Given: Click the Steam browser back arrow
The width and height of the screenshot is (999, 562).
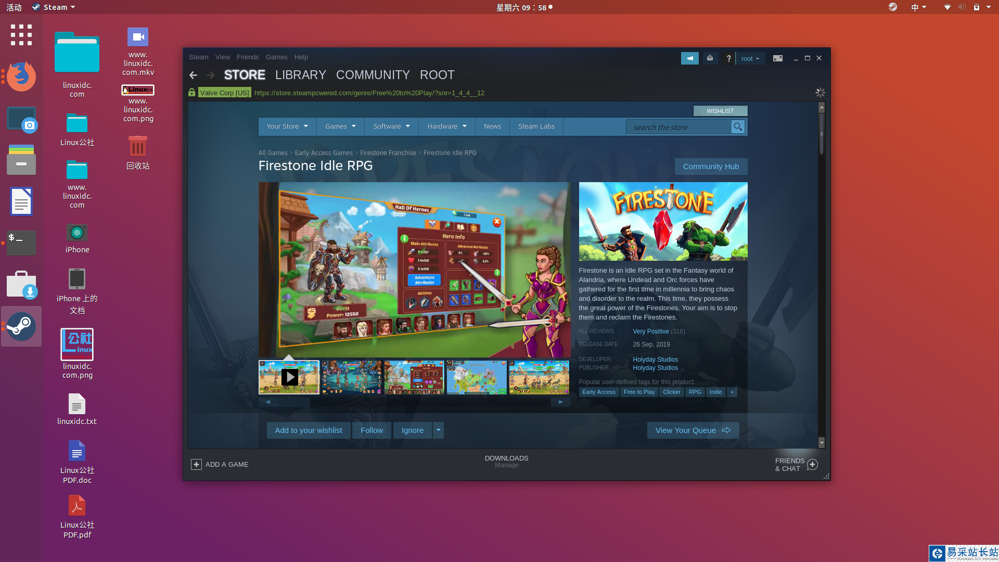Looking at the screenshot, I should pos(194,74).
